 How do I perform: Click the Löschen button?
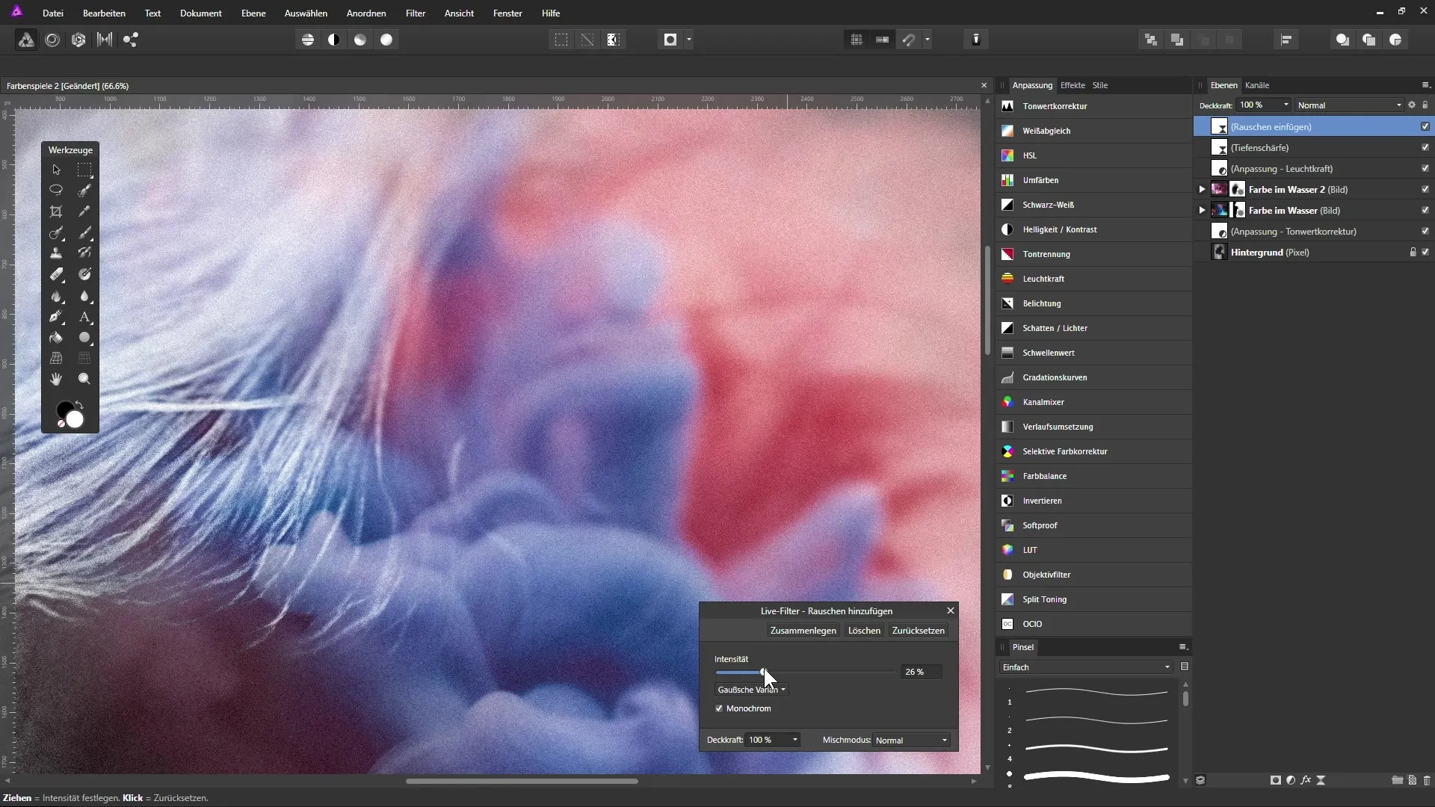[x=864, y=631]
